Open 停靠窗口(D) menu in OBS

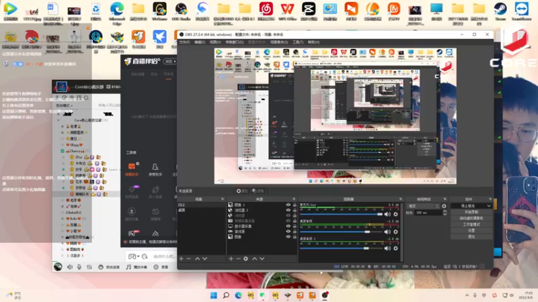(x=234, y=42)
